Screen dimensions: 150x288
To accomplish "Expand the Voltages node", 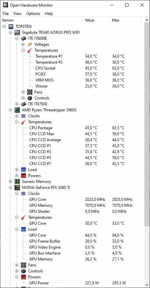I will (x=23, y=44).
